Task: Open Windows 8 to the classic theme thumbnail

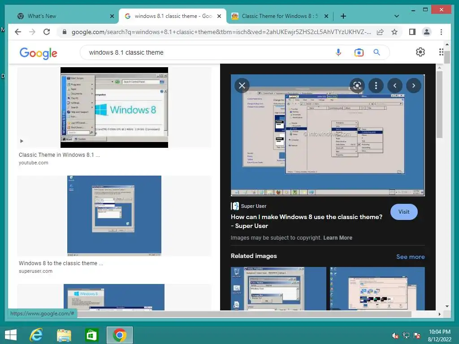Action: click(x=114, y=216)
